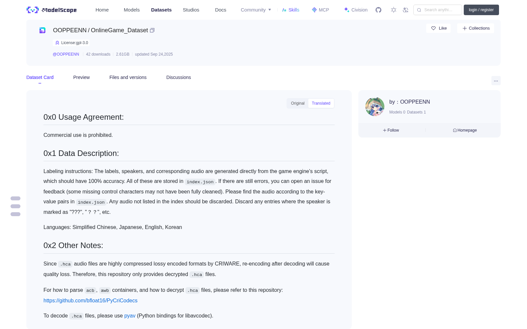Screen dimensions: 527x329
Task: Open the @OOPPEENN author link
Action: (66, 54)
